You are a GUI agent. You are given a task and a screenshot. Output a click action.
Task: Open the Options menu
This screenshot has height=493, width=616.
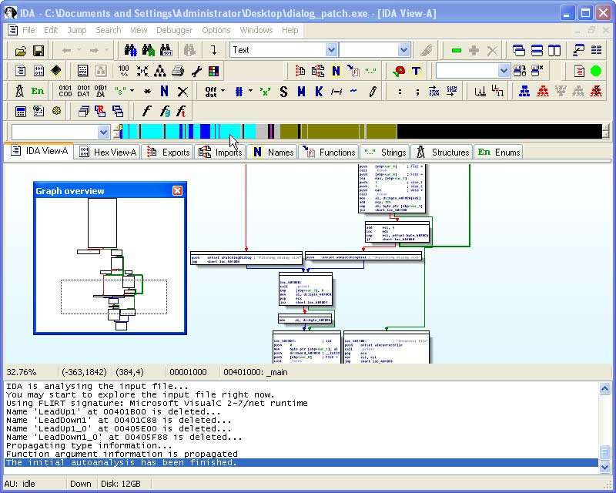click(216, 30)
